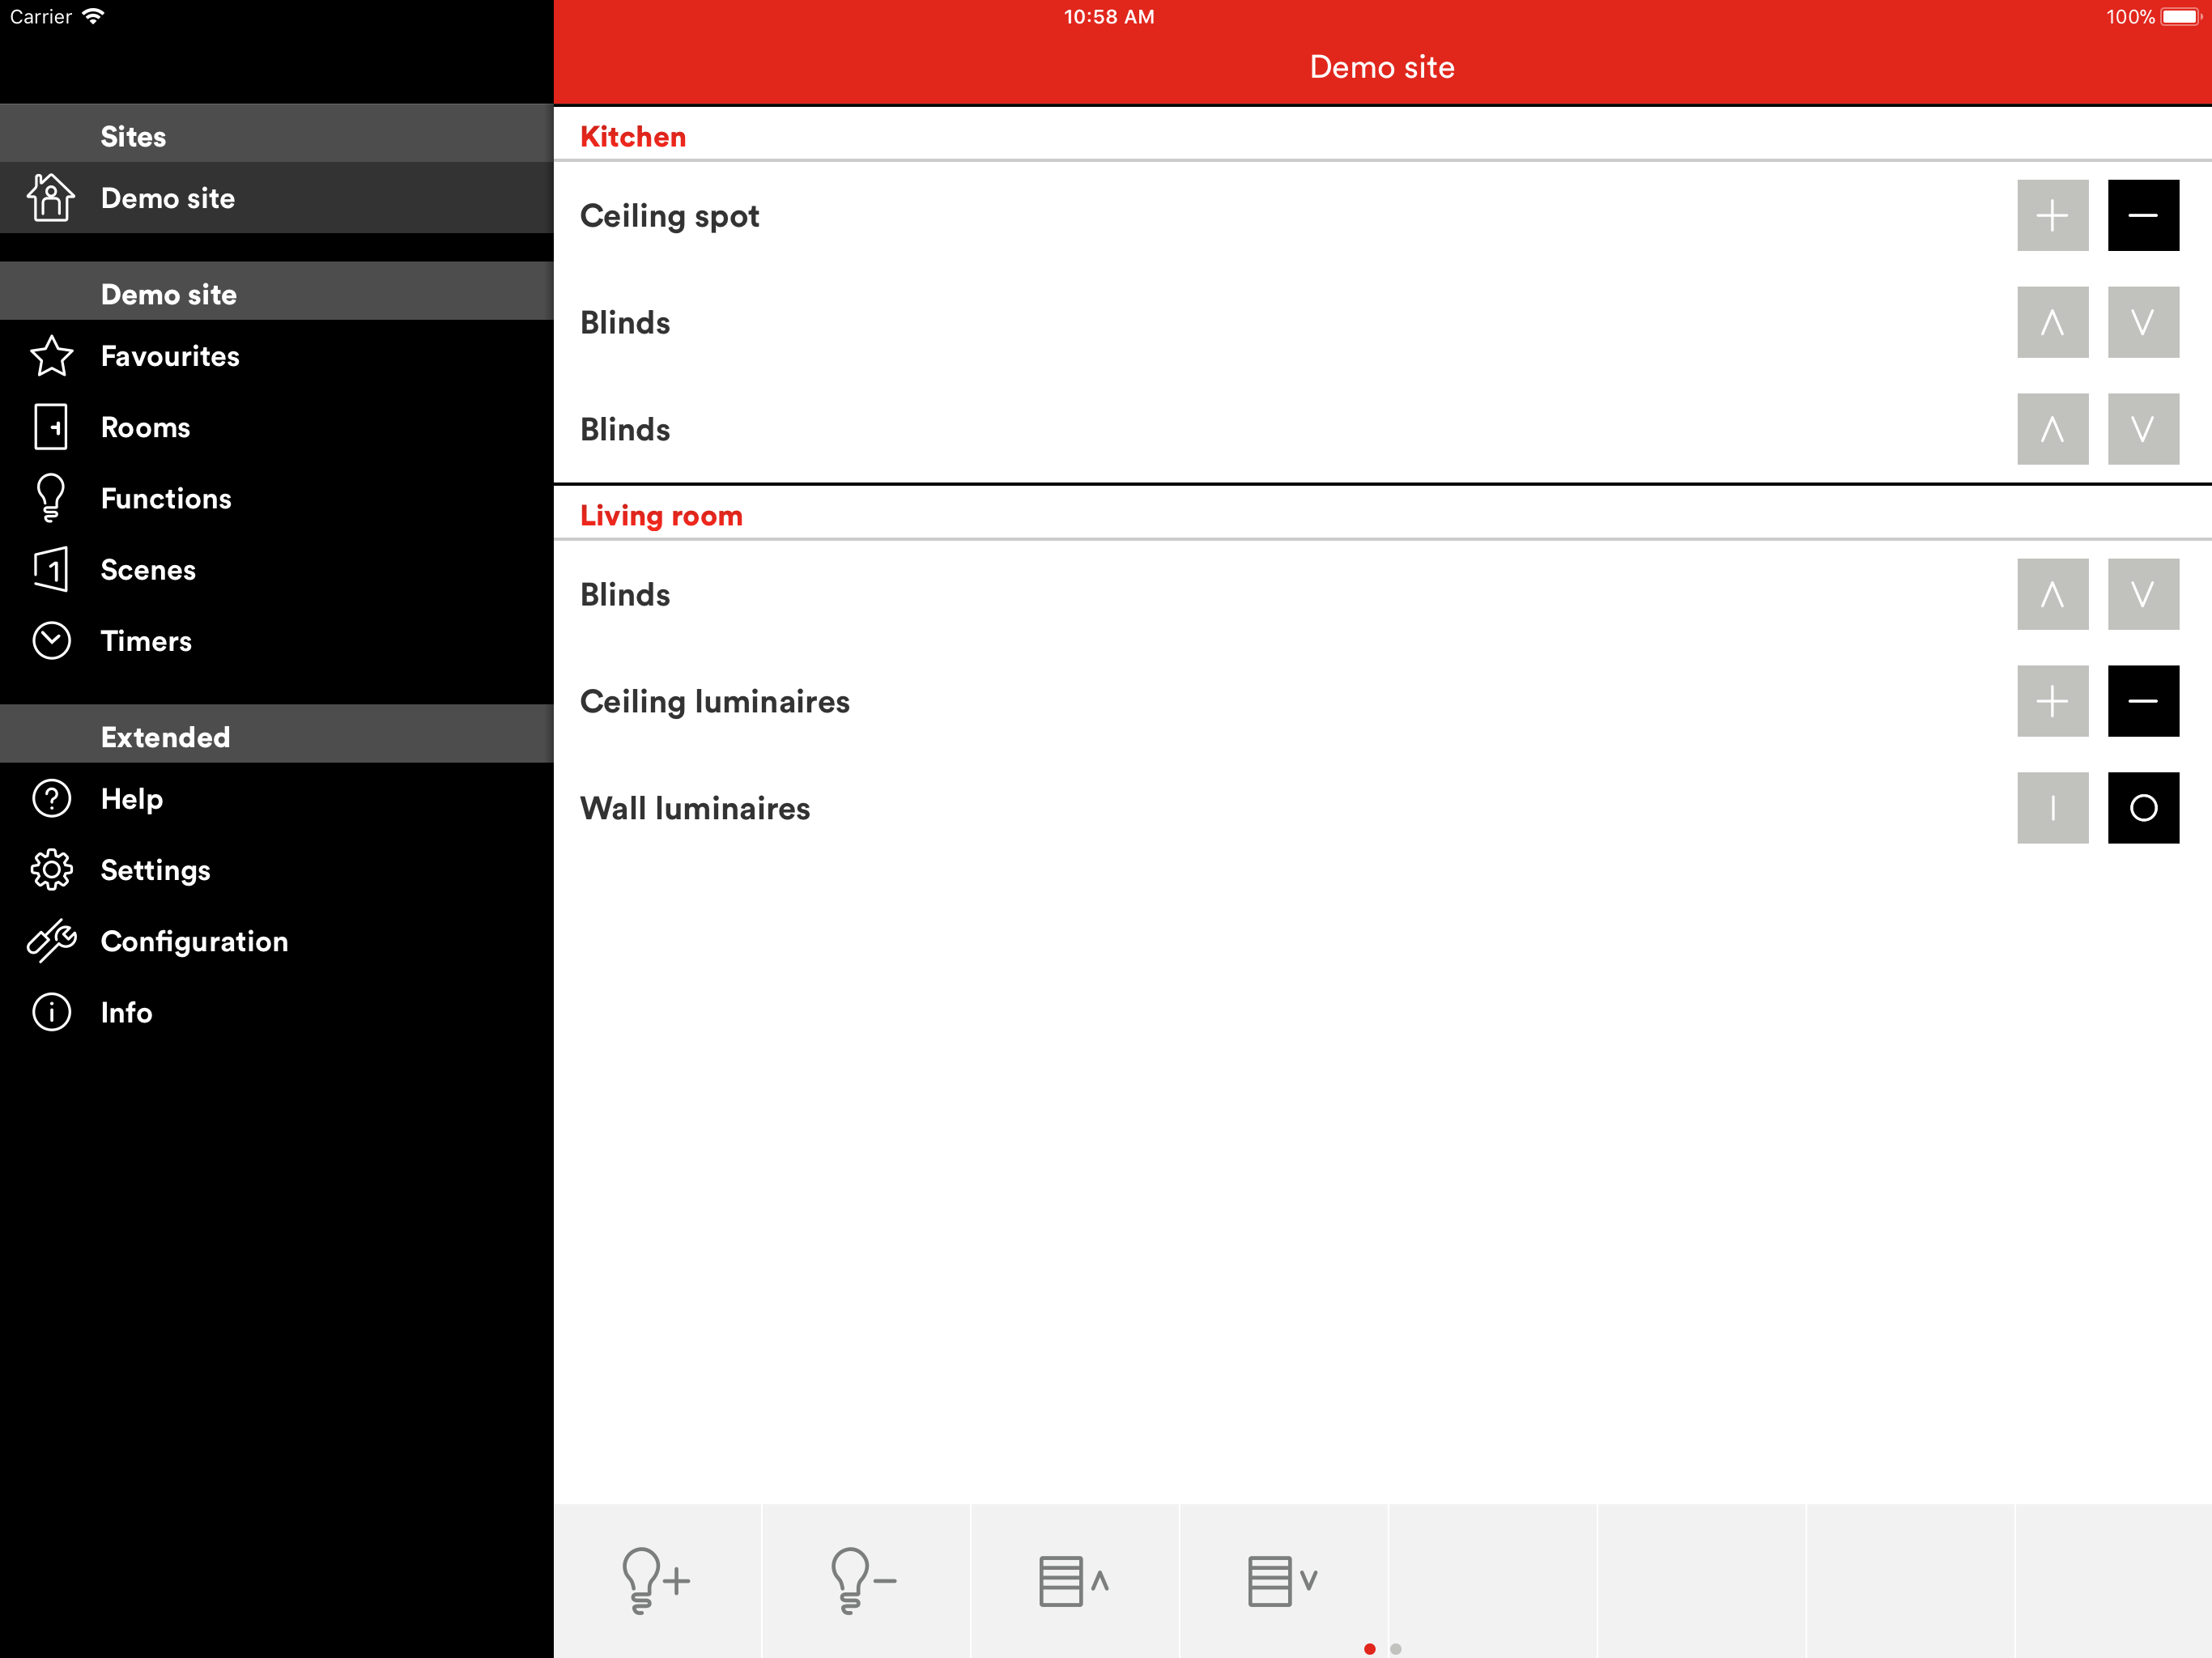Raise Living room Blinds with up arrow
The width and height of the screenshot is (2212, 1658).
pos(2052,594)
